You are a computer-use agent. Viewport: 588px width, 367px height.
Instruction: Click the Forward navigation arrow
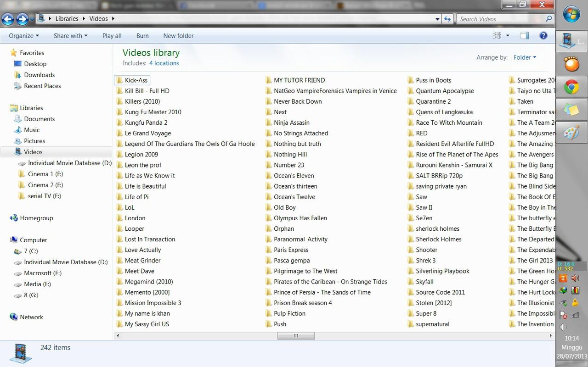(x=22, y=19)
